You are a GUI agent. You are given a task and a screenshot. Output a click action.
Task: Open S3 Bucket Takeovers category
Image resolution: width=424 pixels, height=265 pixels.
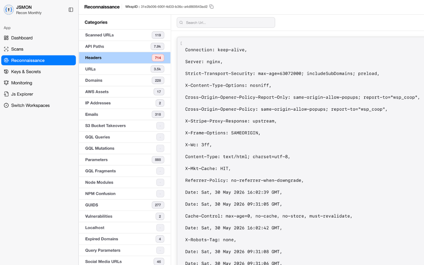pyautogui.click(x=125, y=126)
